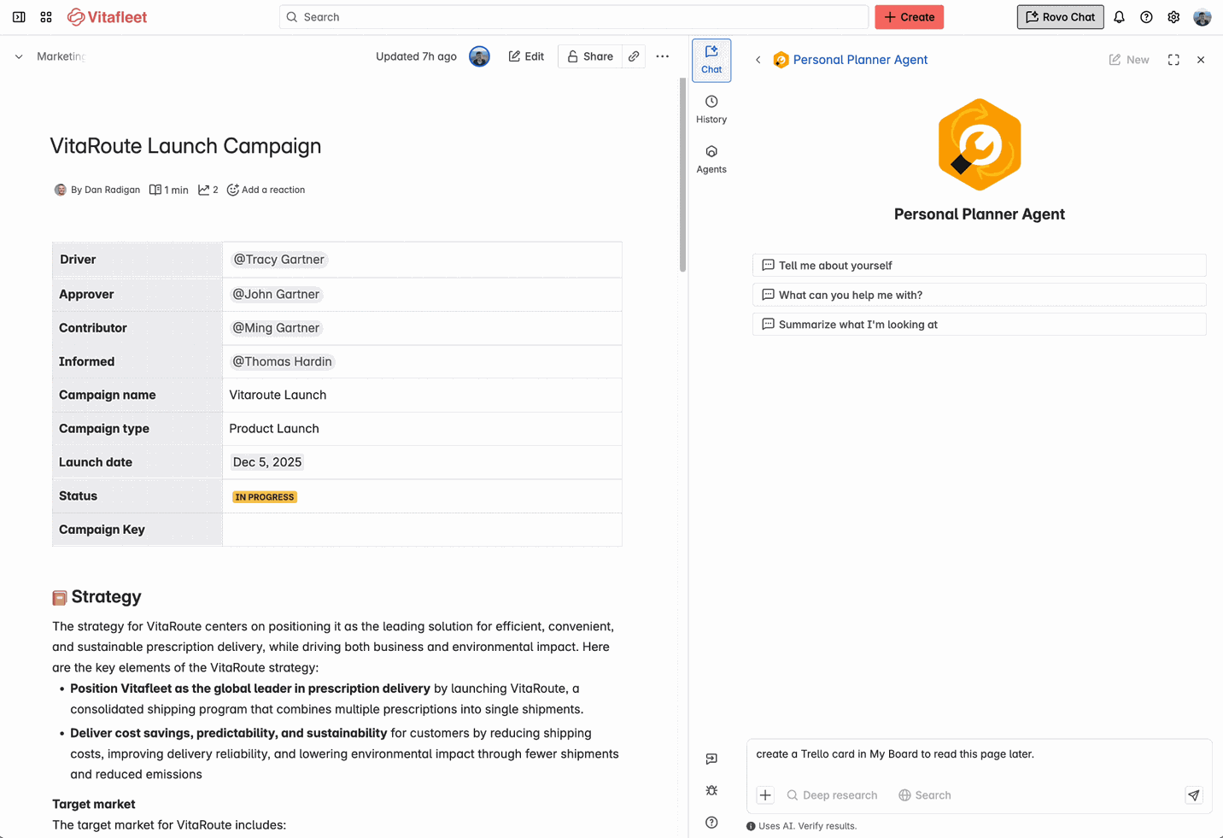Open the app switcher grid icon
The width and height of the screenshot is (1223, 838).
point(46,17)
